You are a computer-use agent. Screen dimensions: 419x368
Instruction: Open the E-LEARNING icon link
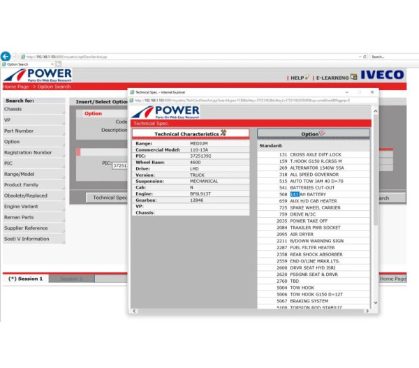[x=353, y=78]
